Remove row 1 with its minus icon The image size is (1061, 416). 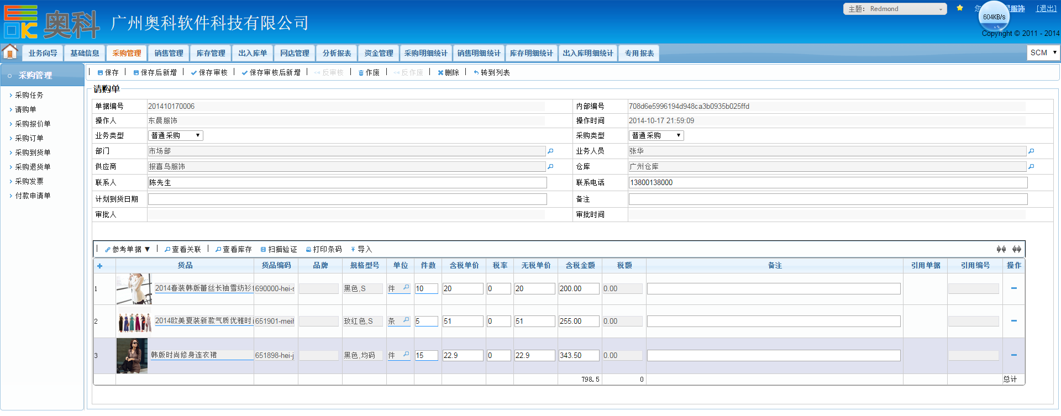(x=1013, y=288)
